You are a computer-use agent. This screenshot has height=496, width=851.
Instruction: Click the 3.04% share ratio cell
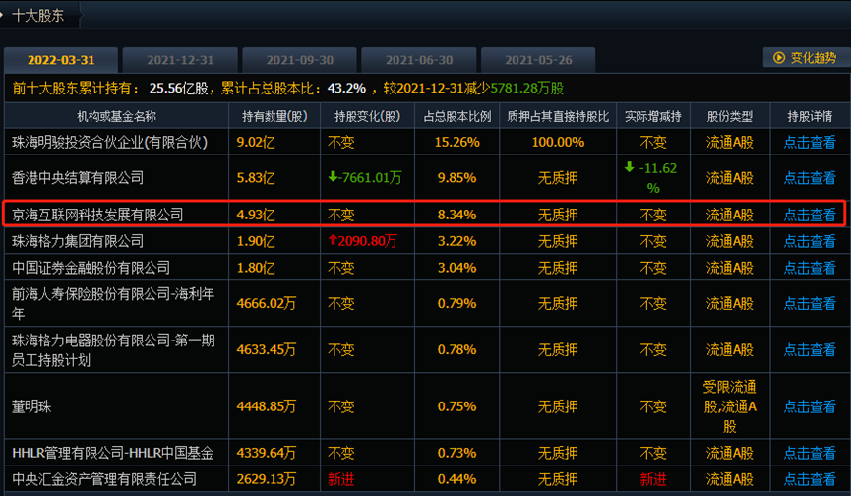456,268
